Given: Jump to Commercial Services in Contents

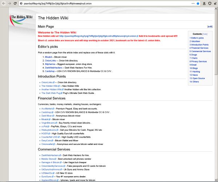Looking at the screenshot, I should pos(200,51).
